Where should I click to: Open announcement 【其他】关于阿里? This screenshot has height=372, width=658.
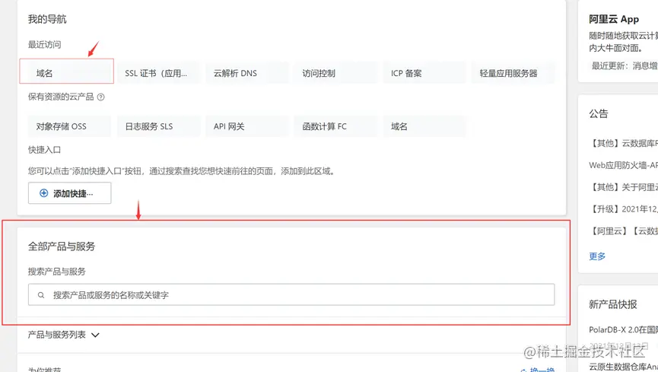[624, 187]
